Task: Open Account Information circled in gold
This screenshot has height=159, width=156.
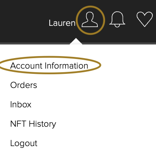Action: (x=49, y=66)
